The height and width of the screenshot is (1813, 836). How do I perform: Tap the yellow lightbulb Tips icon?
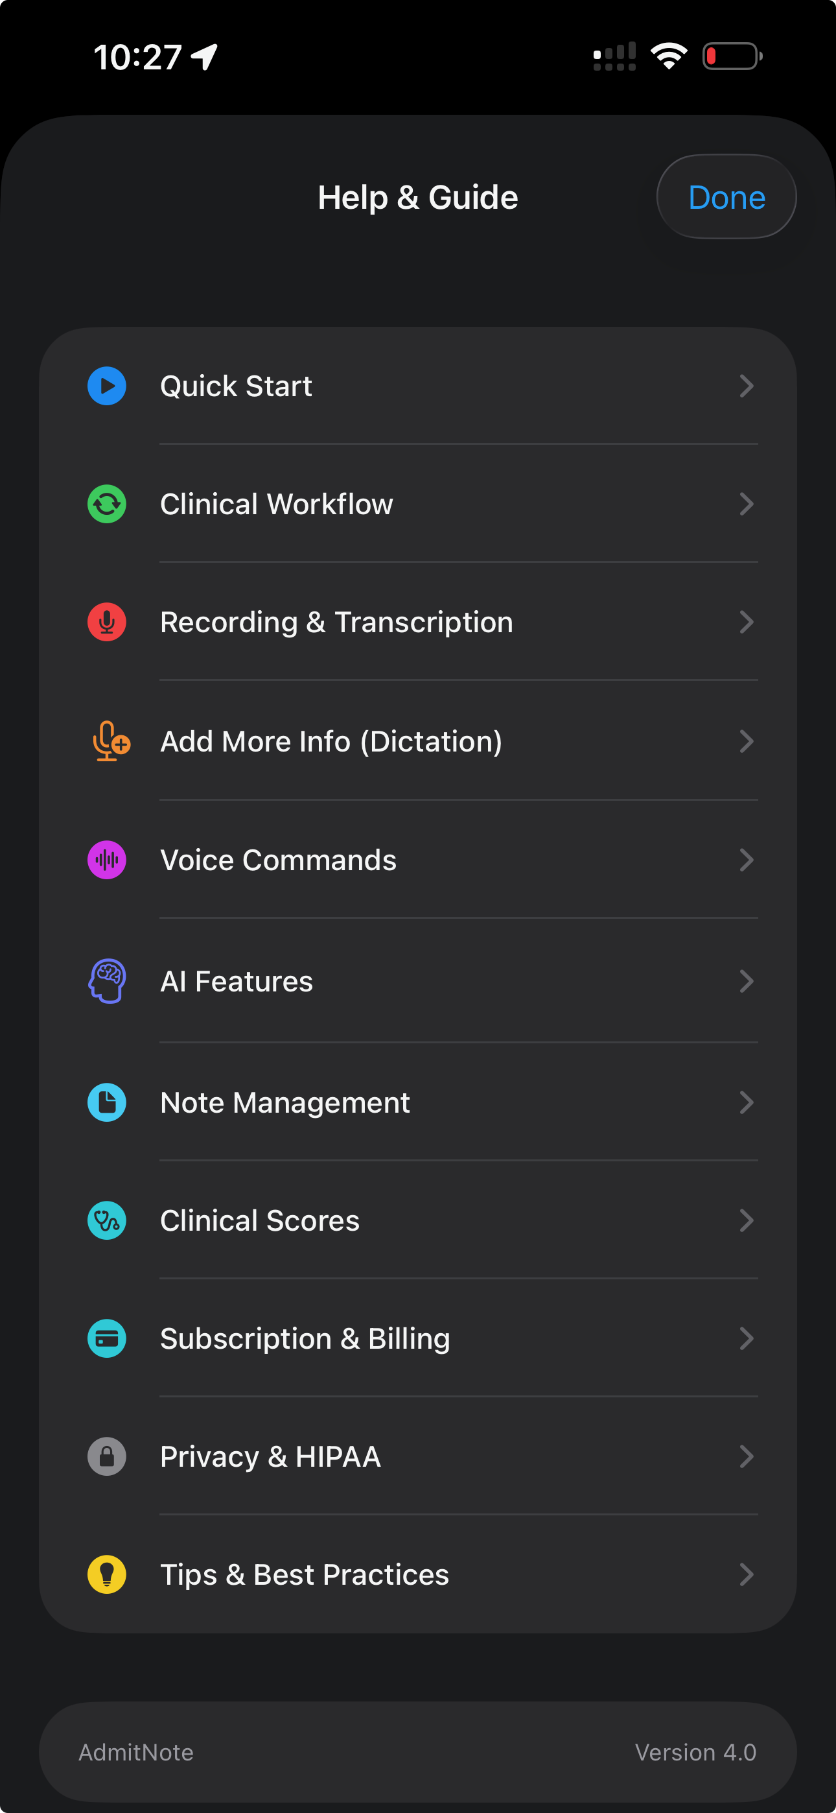tap(107, 1574)
